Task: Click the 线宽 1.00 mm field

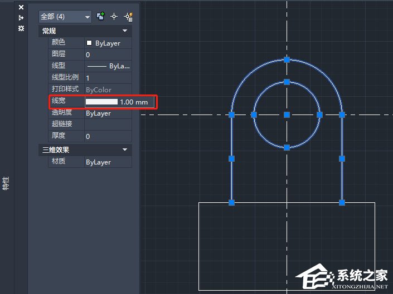Action: click(119, 102)
